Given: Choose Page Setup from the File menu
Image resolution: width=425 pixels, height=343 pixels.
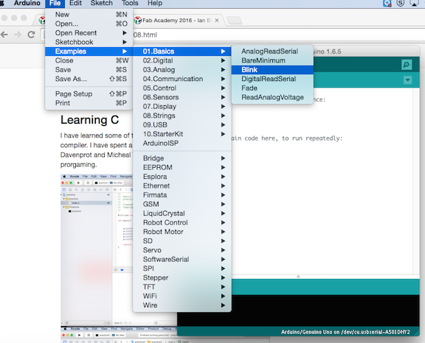Looking at the screenshot, I should (89, 93).
